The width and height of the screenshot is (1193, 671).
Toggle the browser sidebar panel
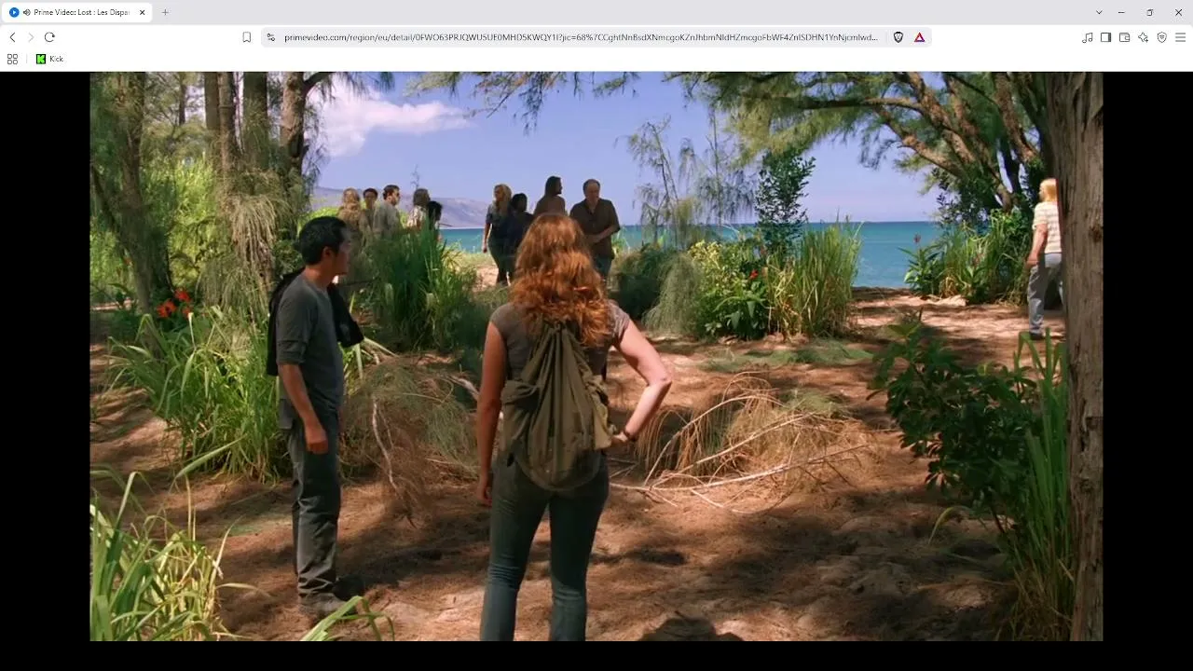(1105, 37)
